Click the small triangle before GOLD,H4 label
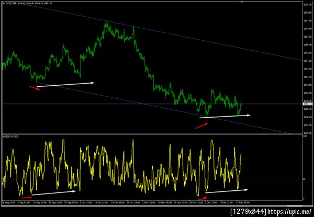The width and height of the screenshot is (314, 217). tap(4, 3)
